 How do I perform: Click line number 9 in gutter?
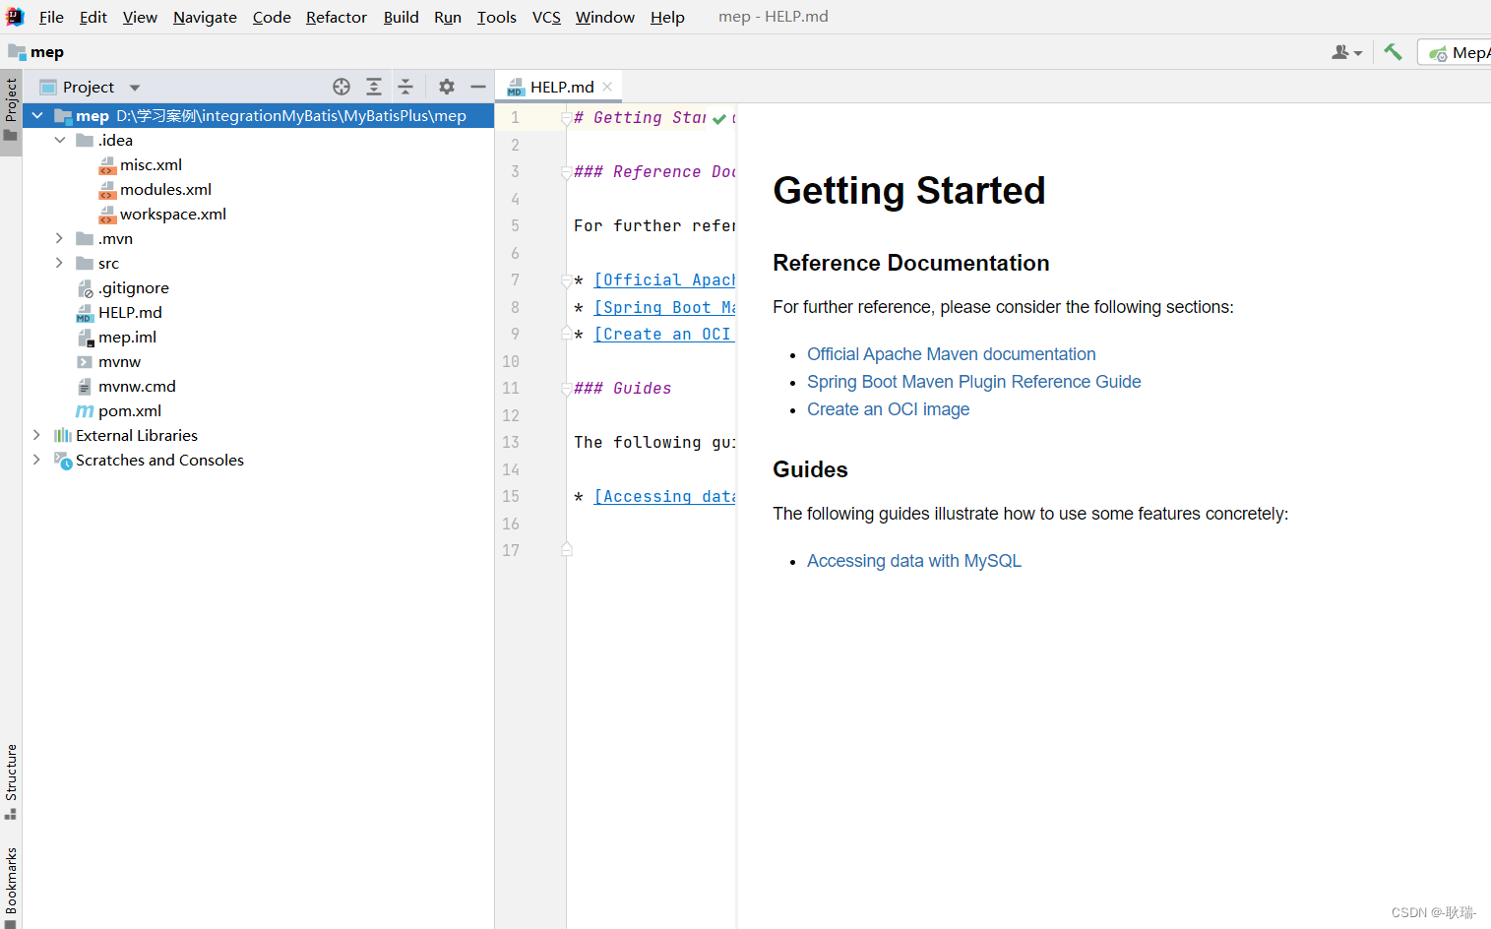click(515, 335)
